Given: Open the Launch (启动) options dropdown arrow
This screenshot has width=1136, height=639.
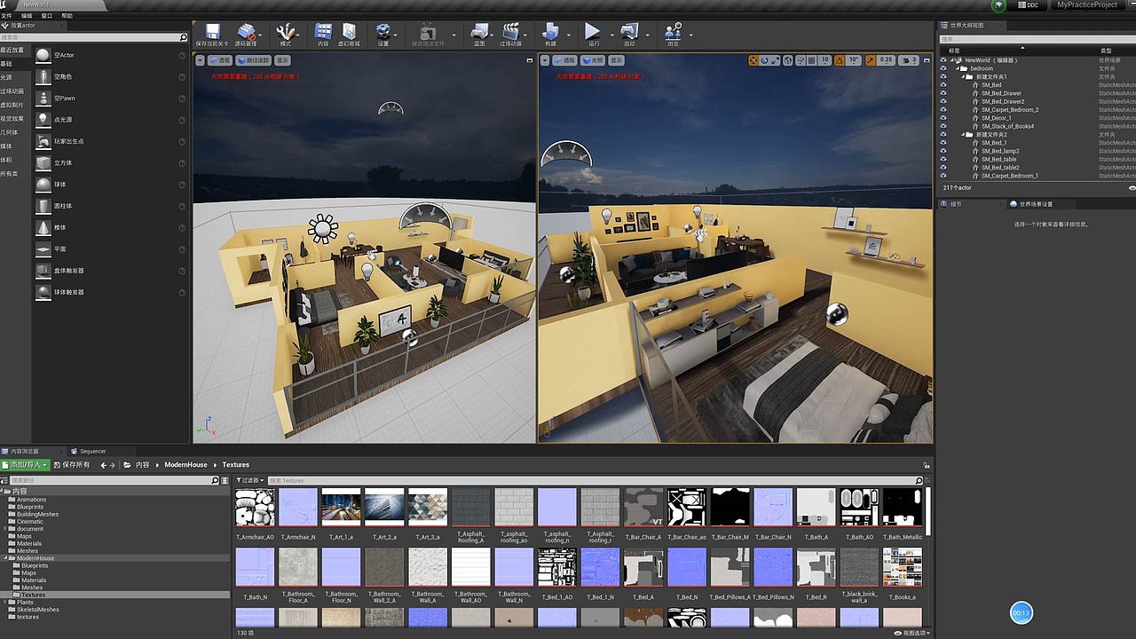Looking at the screenshot, I should [x=649, y=35].
